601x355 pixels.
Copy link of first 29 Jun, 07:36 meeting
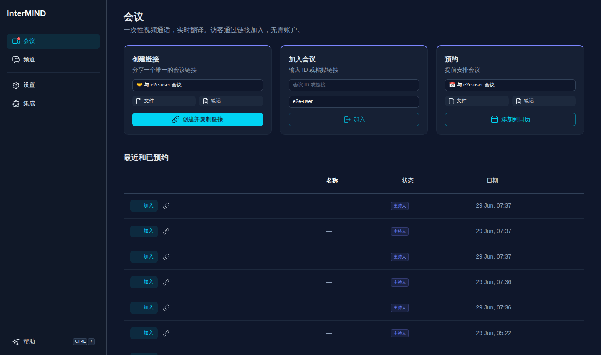point(166,282)
